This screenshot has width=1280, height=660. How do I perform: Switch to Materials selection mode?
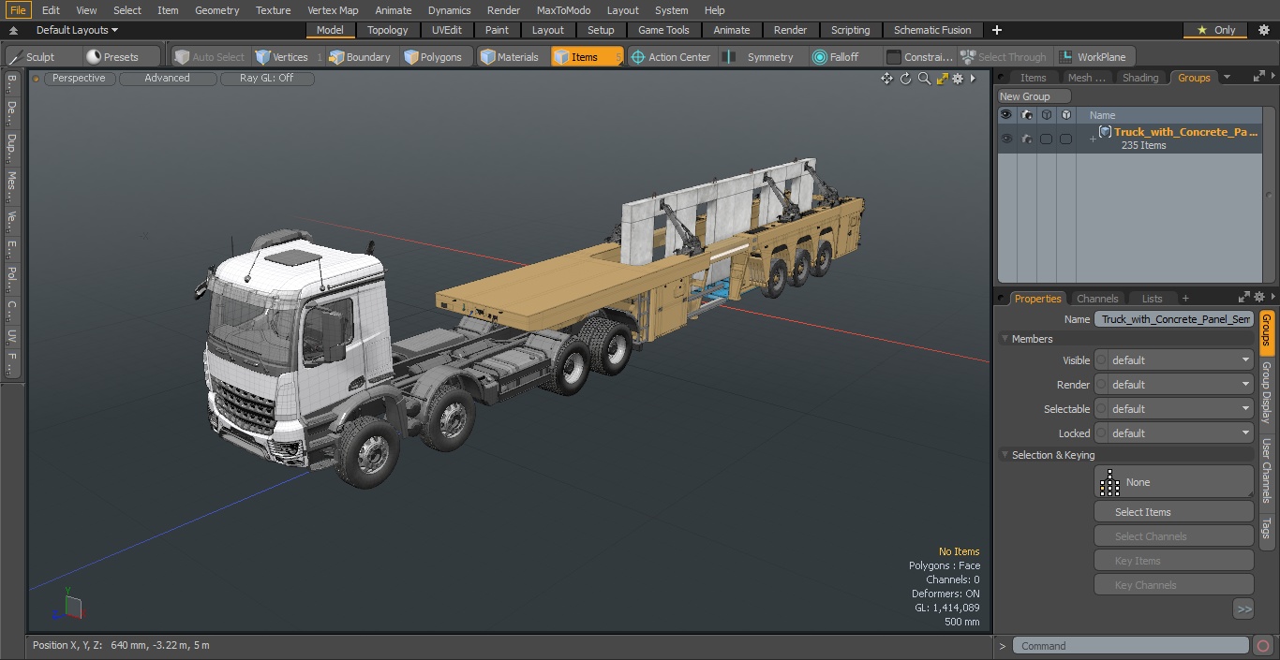[x=510, y=57]
